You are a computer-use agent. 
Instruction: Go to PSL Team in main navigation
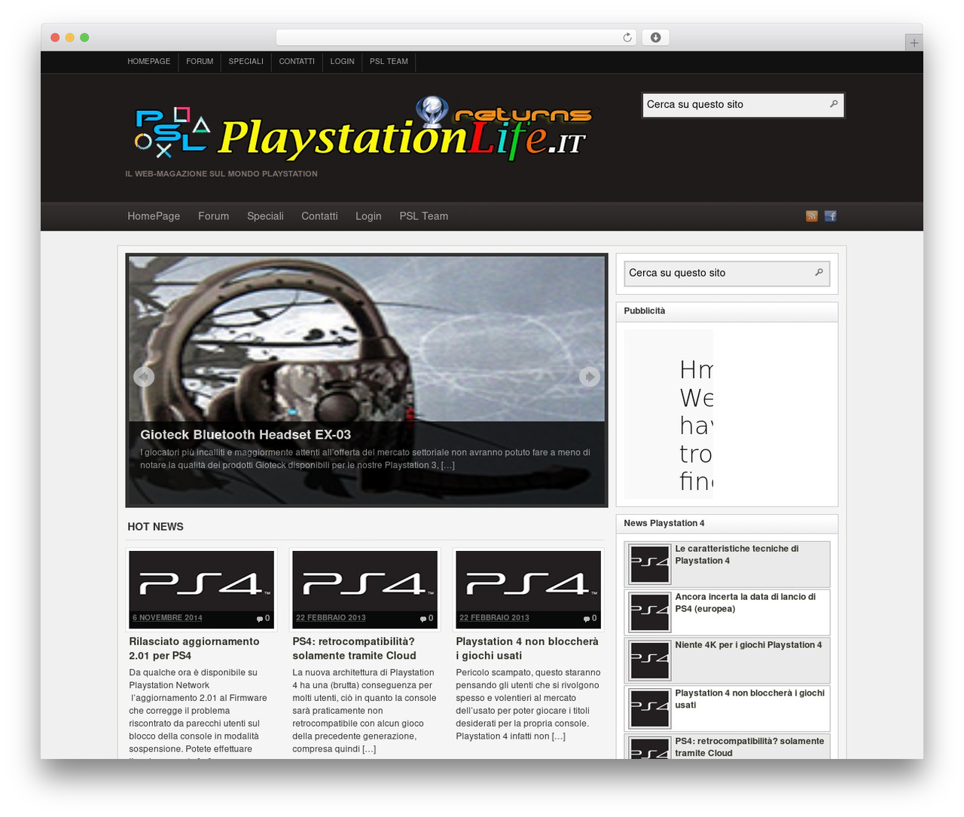point(424,216)
